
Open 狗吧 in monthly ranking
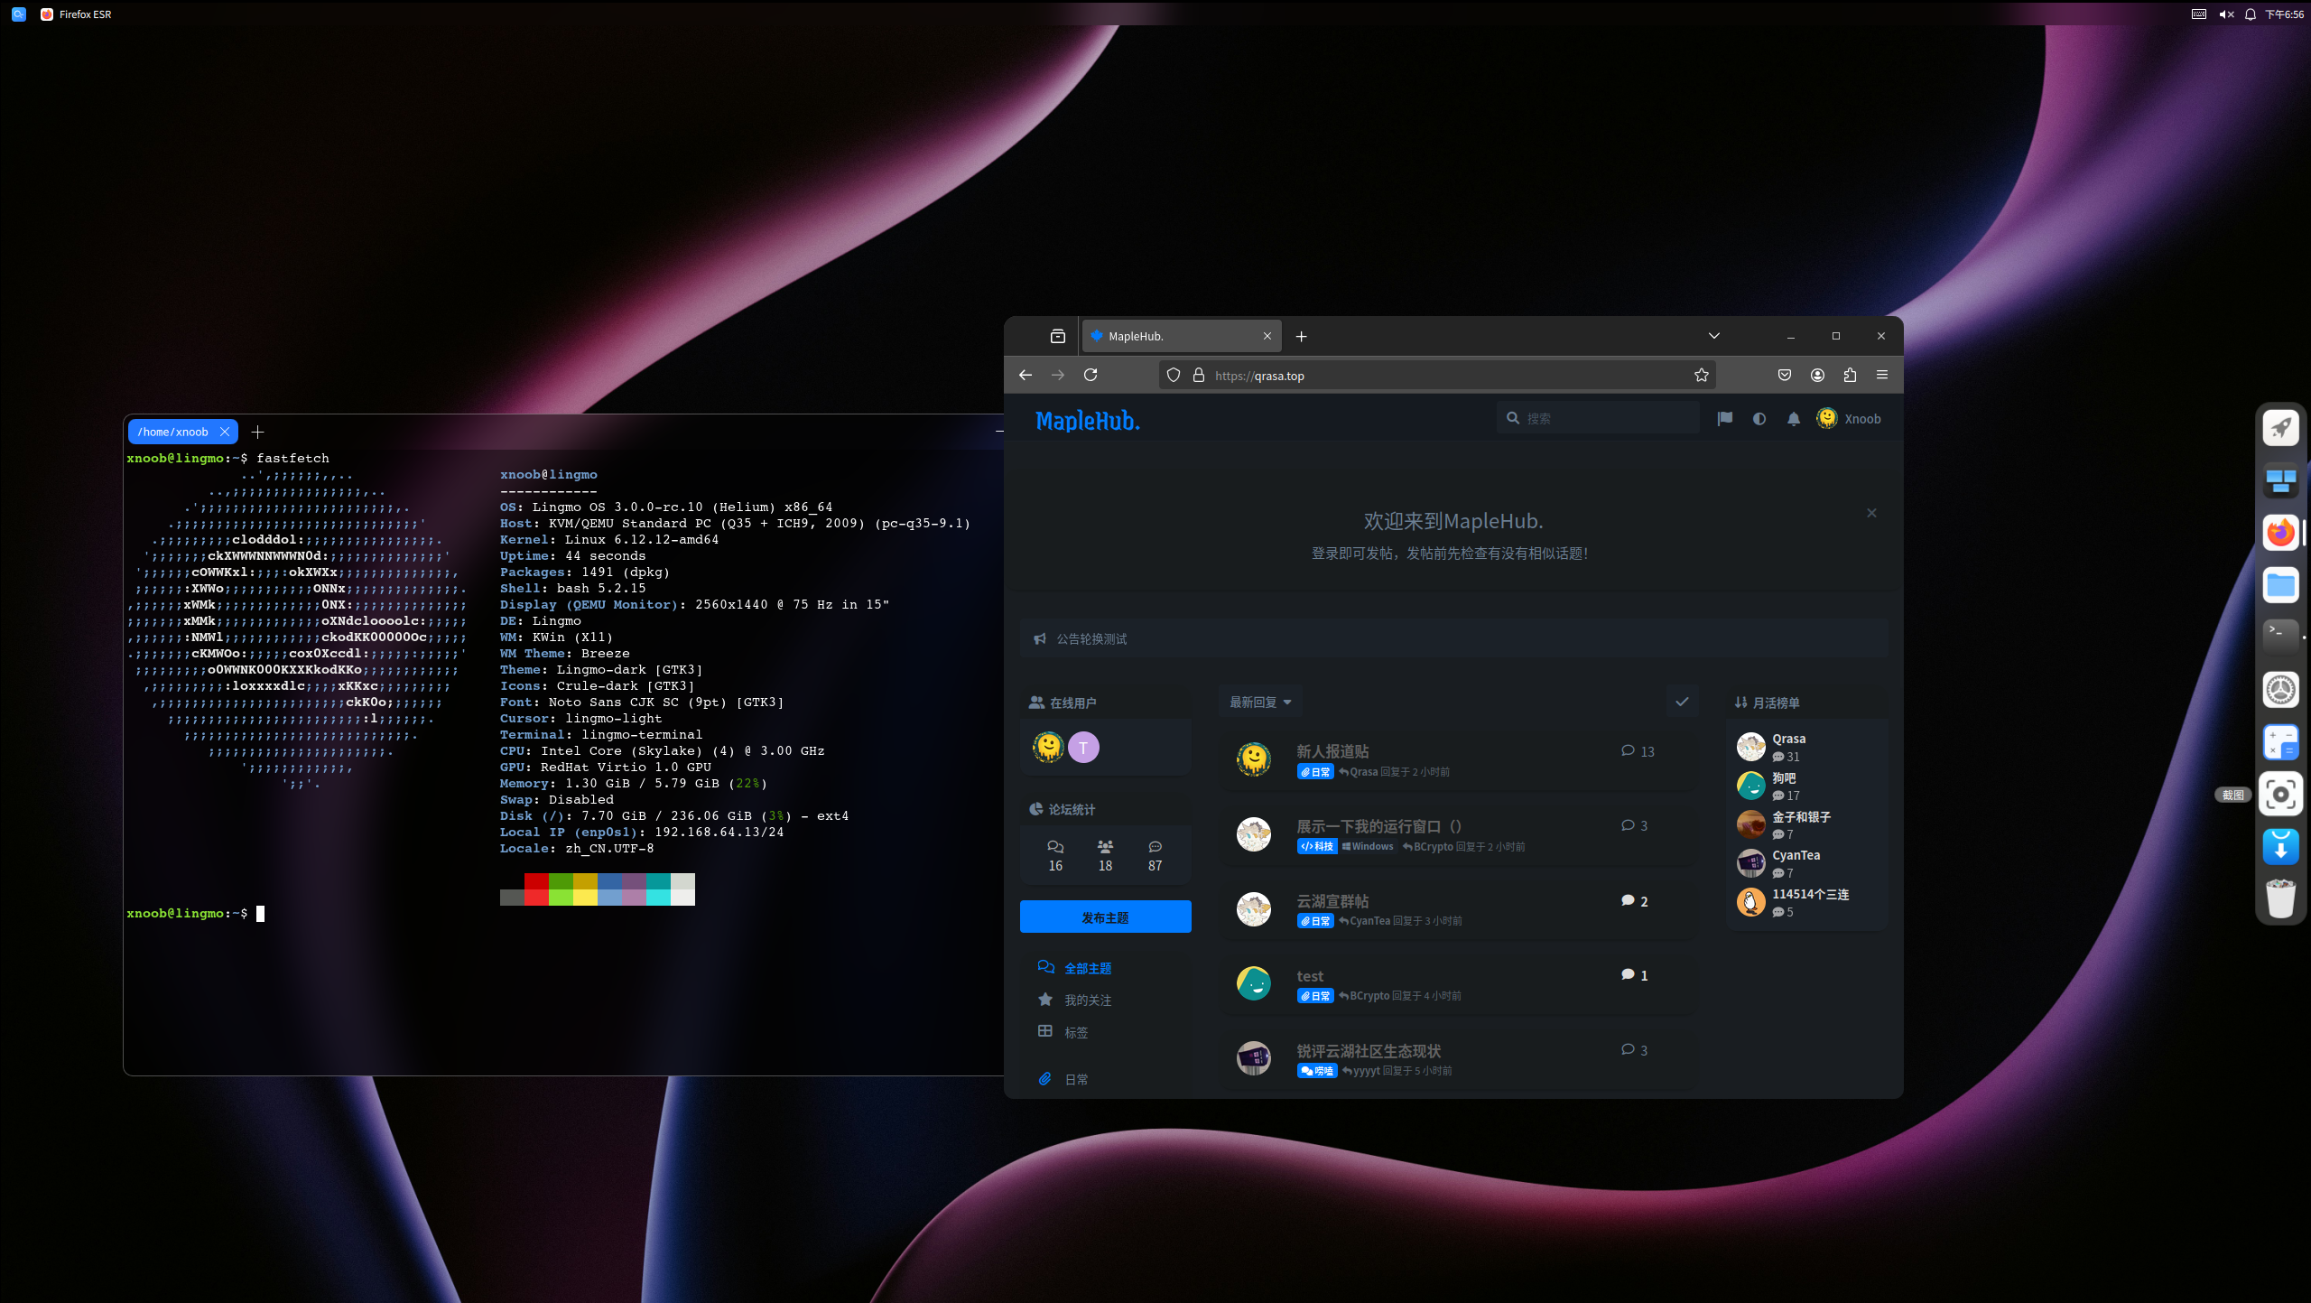tap(1784, 777)
